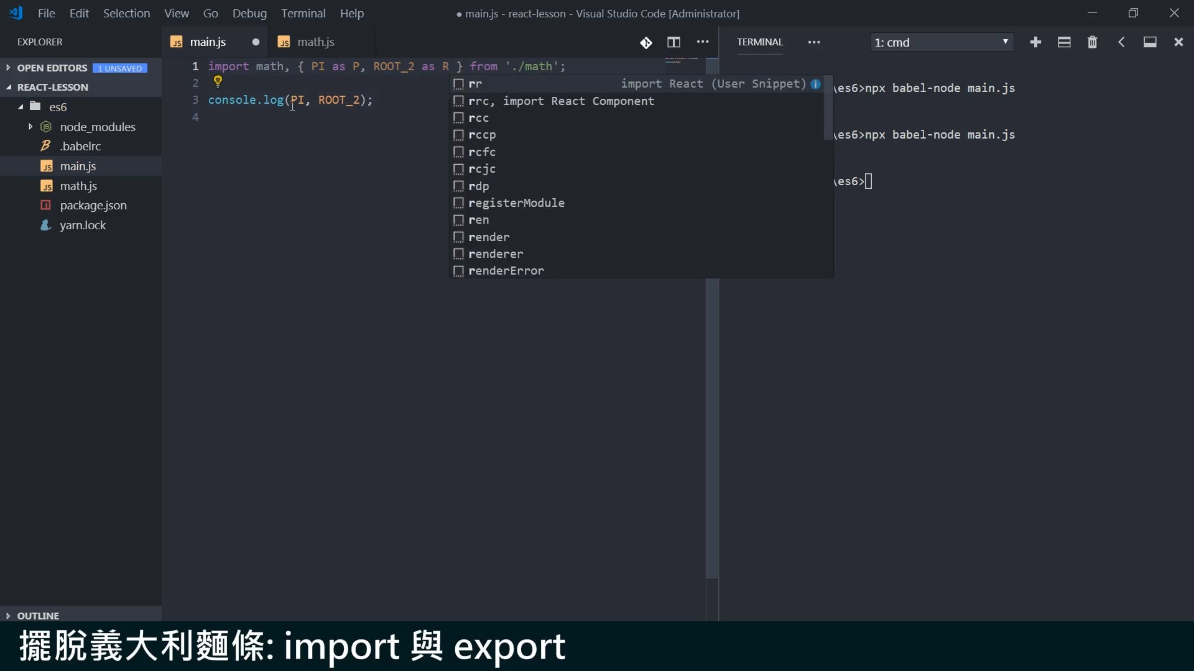The image size is (1194, 671).
Task: Click the lightbulb quick fix icon
Action: click(218, 81)
